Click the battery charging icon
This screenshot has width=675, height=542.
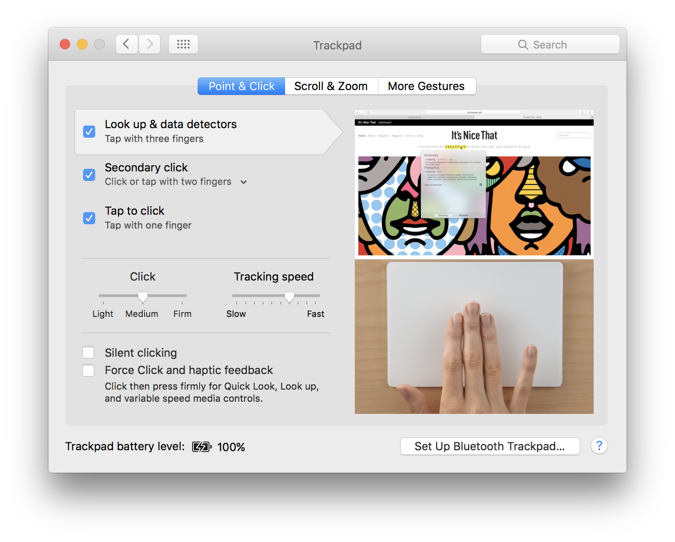[x=202, y=447]
